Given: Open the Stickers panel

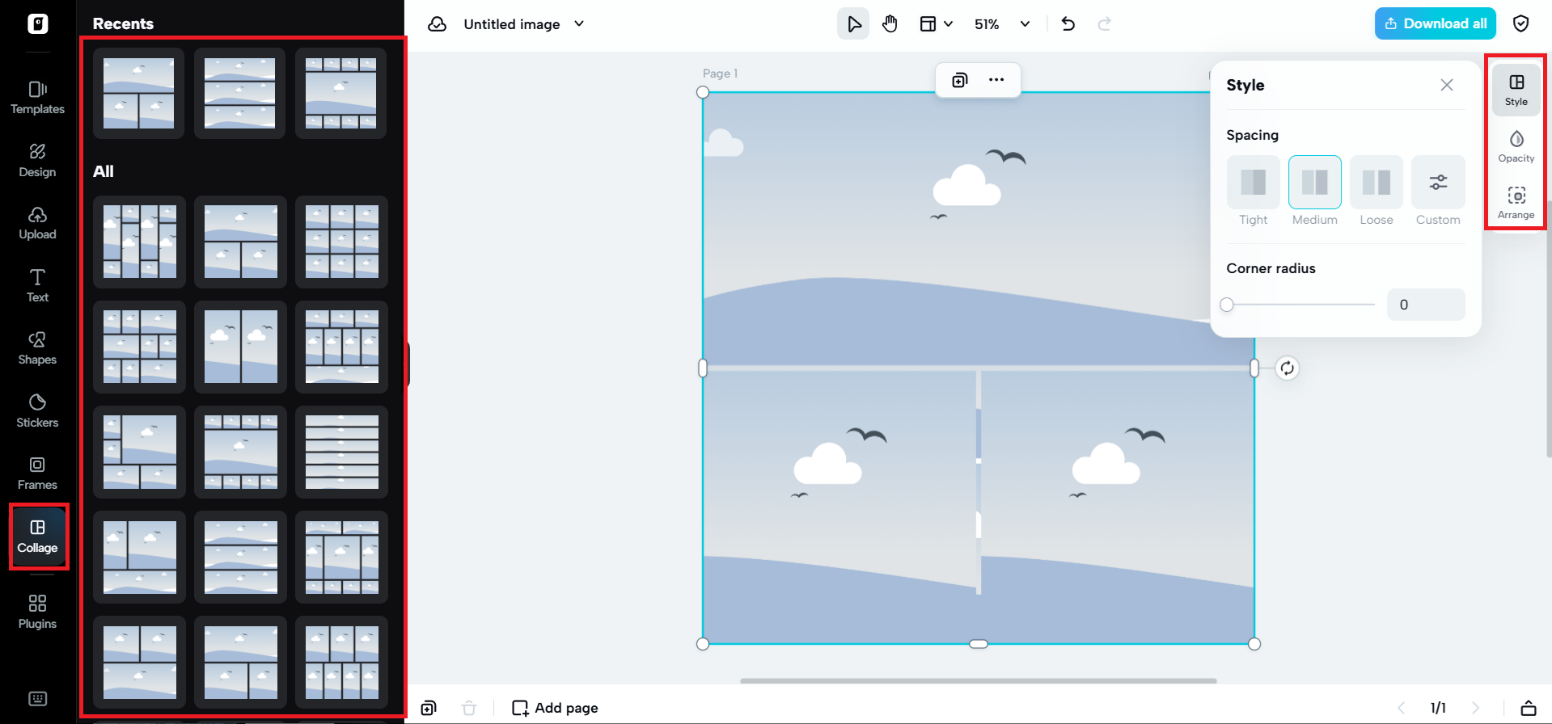Looking at the screenshot, I should (x=37, y=411).
